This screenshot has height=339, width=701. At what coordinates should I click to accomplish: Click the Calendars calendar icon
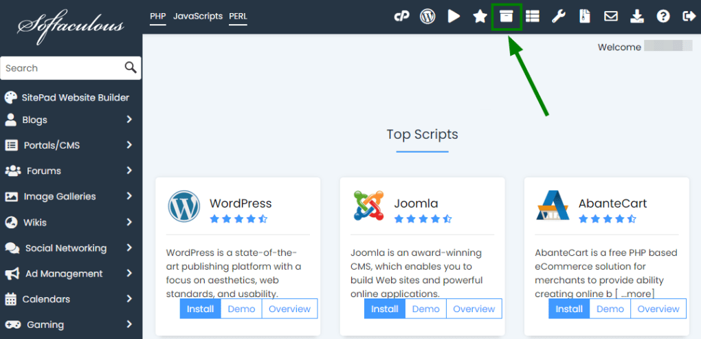[x=11, y=298]
